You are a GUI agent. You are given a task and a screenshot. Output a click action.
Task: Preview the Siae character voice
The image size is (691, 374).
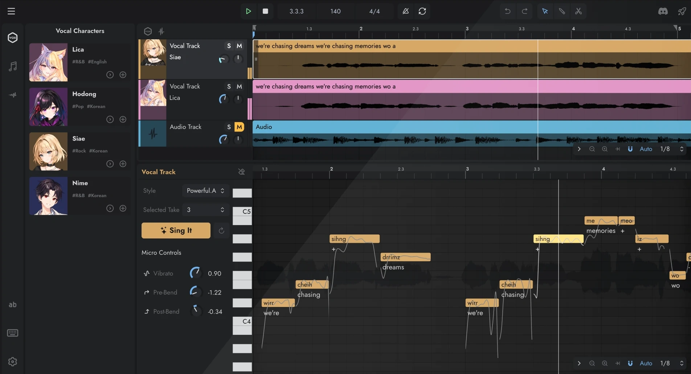110,164
